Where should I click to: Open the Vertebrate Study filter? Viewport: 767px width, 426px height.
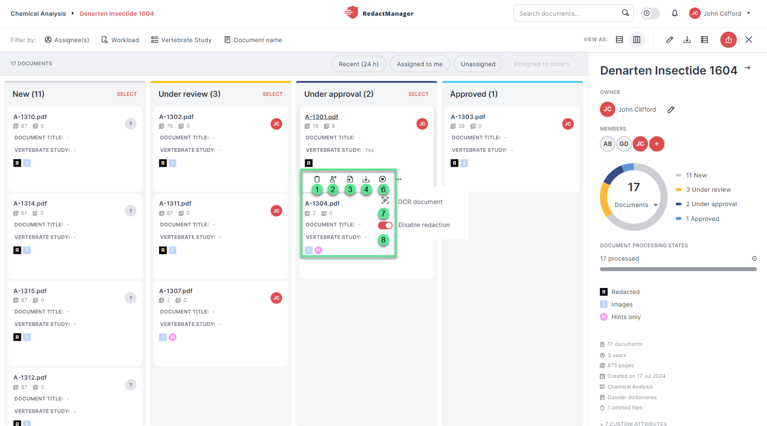tap(182, 40)
